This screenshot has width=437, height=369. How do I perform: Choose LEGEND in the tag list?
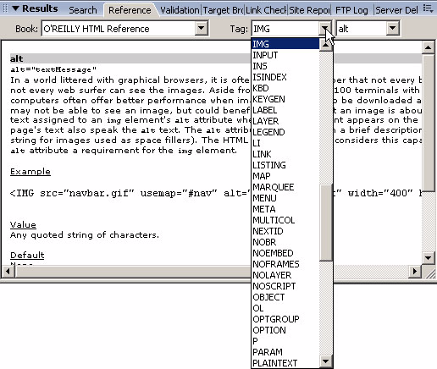coord(285,132)
